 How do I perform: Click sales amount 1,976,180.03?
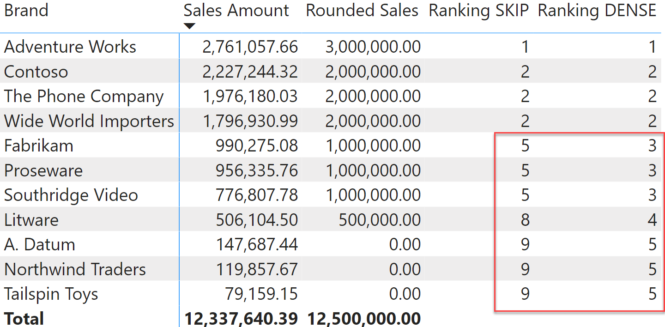250,96
